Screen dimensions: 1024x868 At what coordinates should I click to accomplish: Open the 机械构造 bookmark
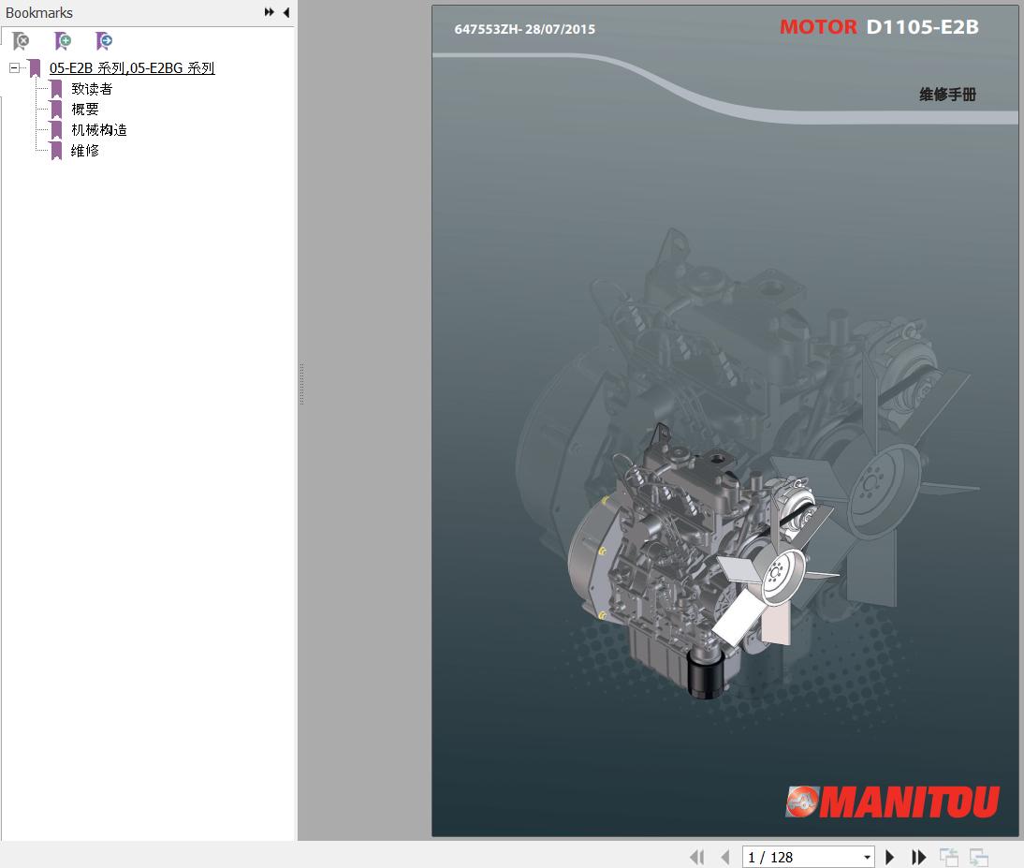[x=99, y=130]
